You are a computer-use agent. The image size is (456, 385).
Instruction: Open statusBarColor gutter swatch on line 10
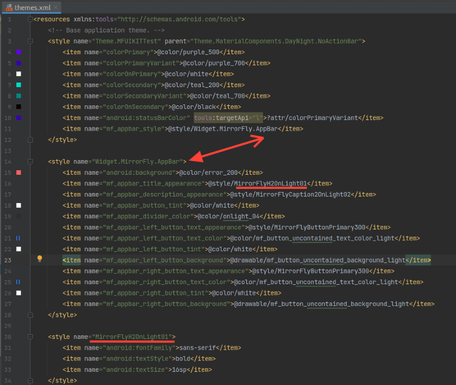(19, 118)
